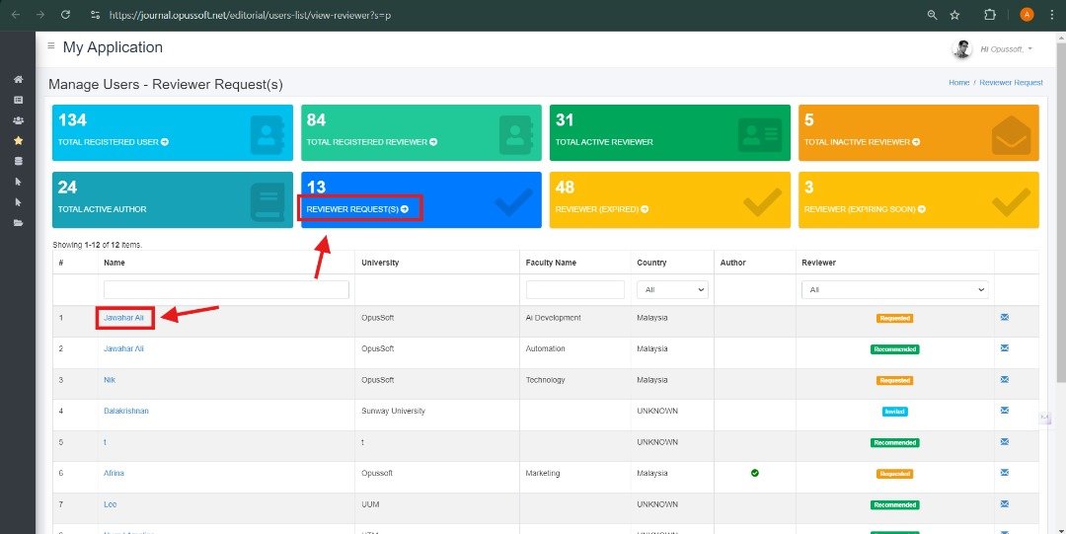Click mail icon in Jawahar Ali Automation row

point(1004,348)
